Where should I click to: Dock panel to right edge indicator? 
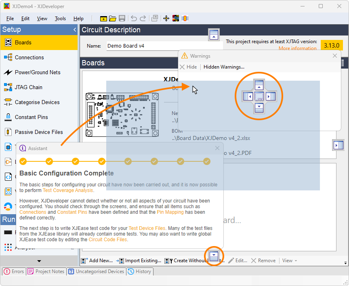338,145
